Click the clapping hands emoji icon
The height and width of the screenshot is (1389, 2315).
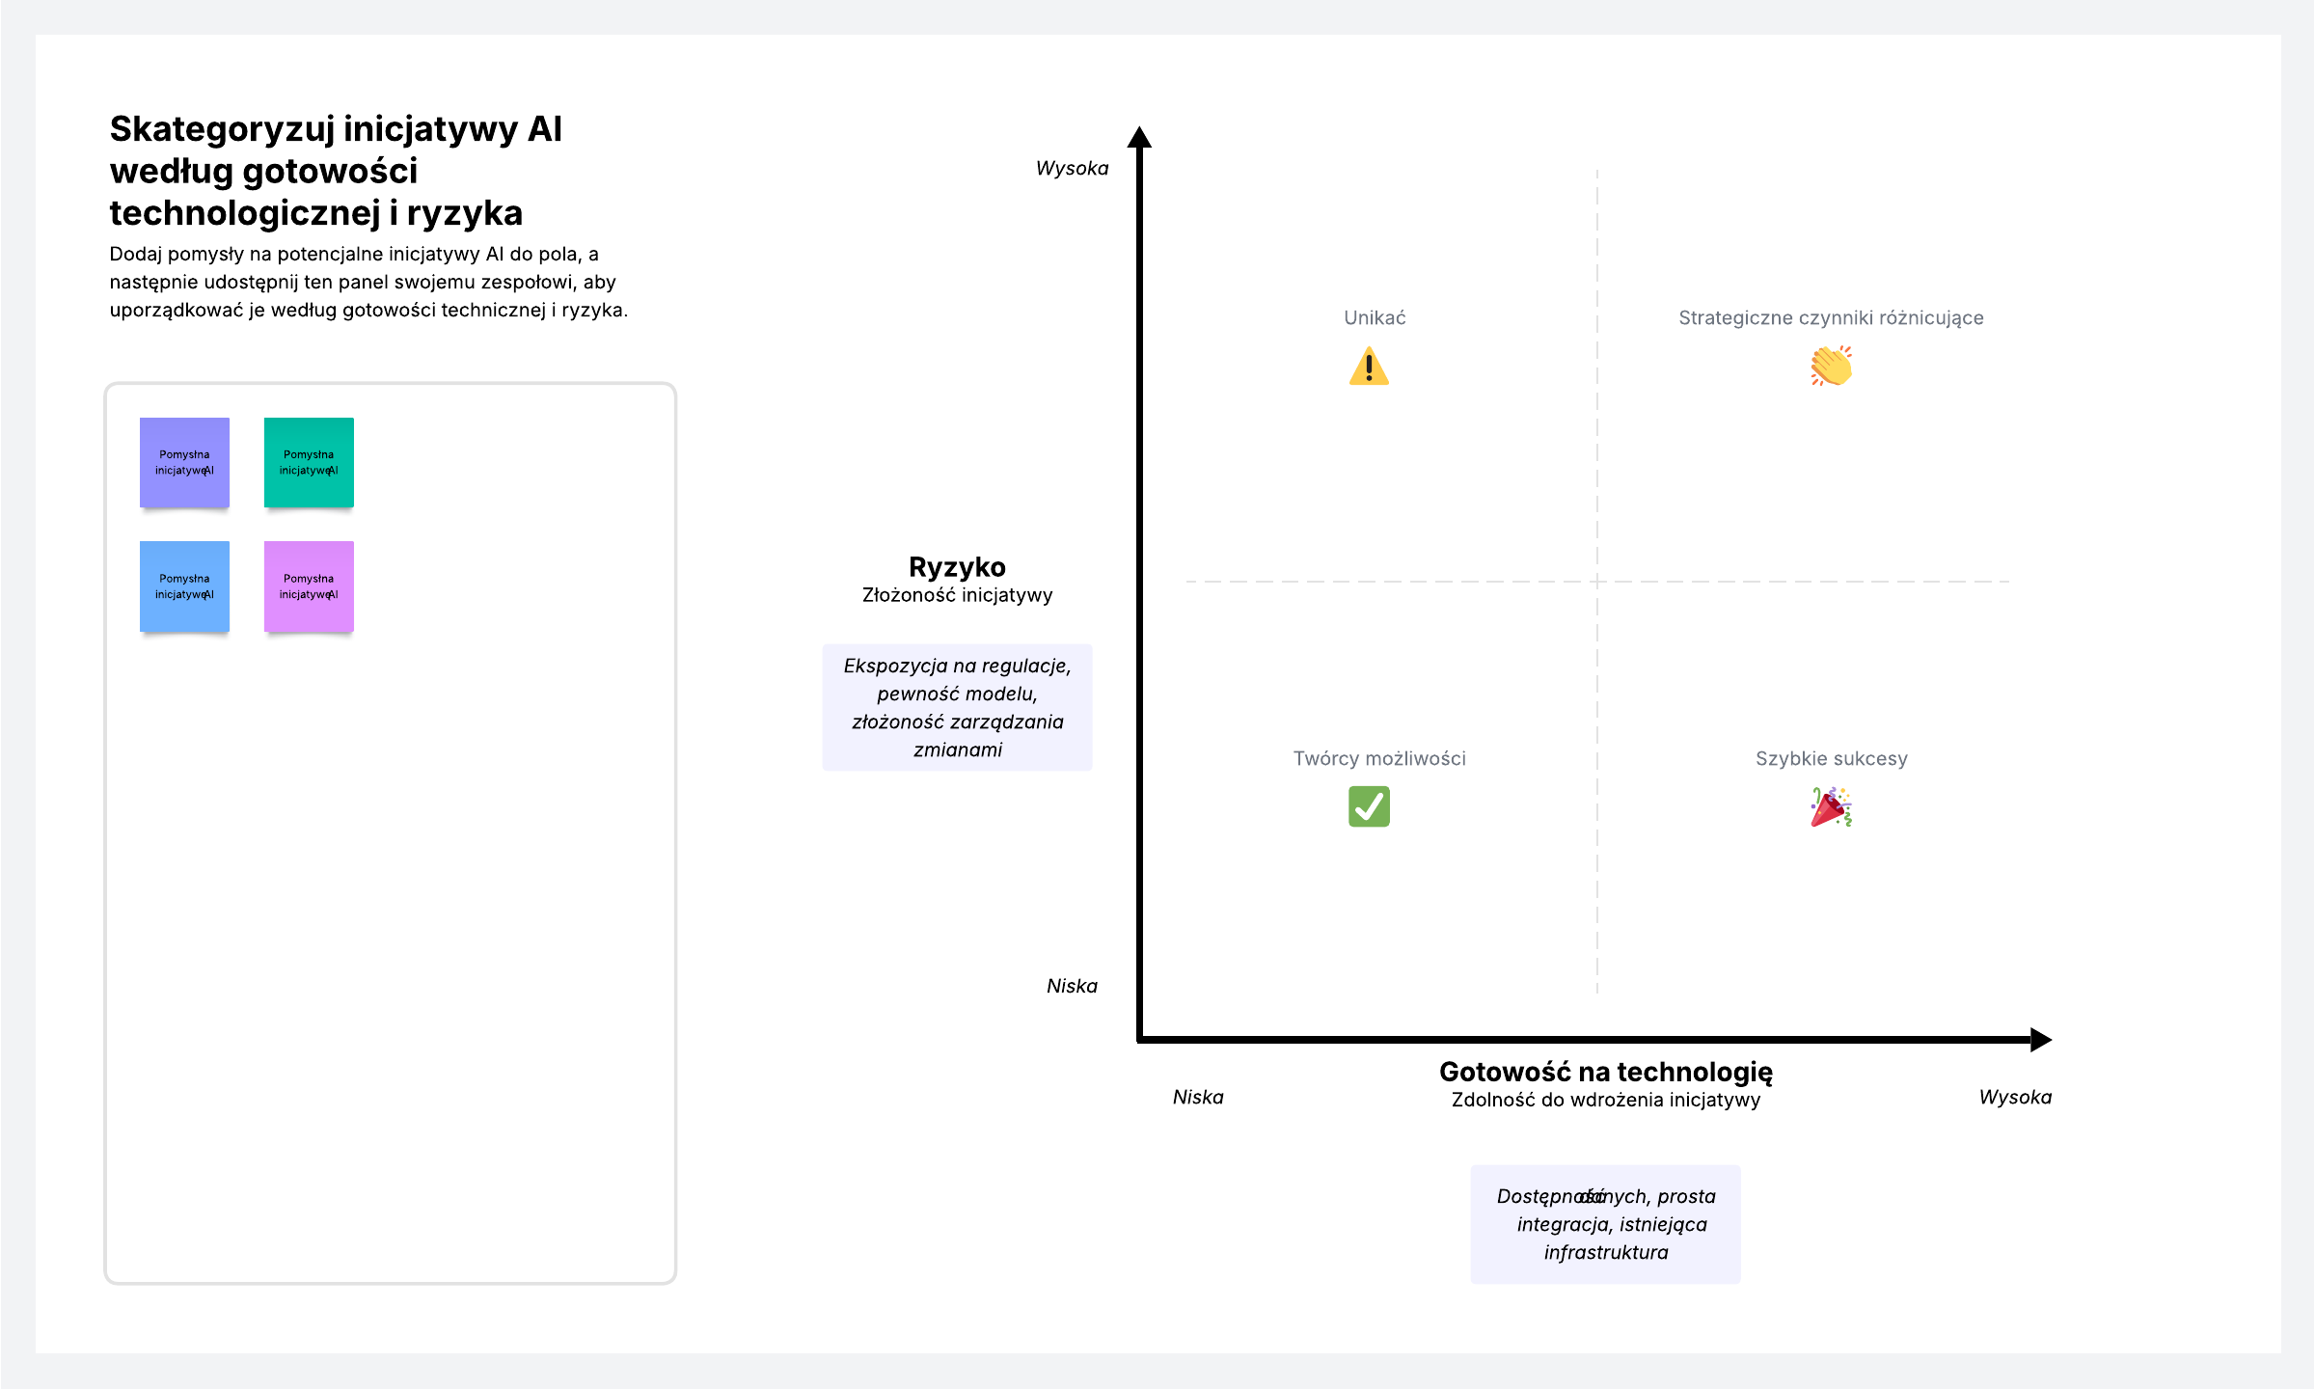tap(1831, 367)
